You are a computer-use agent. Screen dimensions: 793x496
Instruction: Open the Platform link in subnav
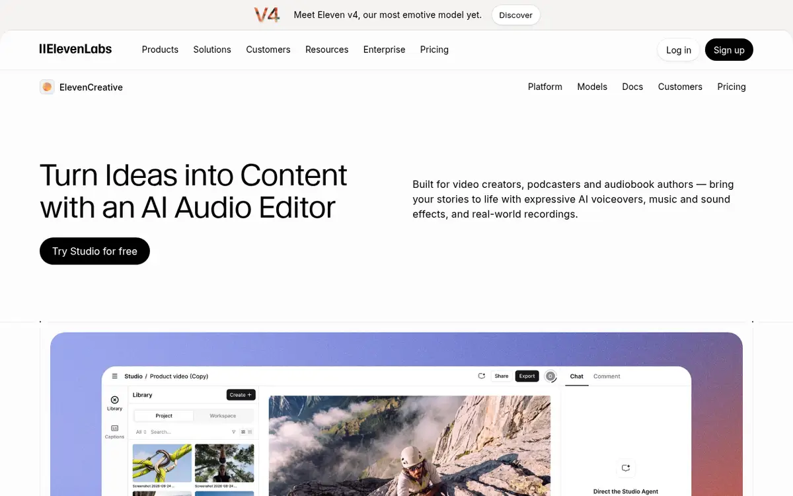pos(545,87)
